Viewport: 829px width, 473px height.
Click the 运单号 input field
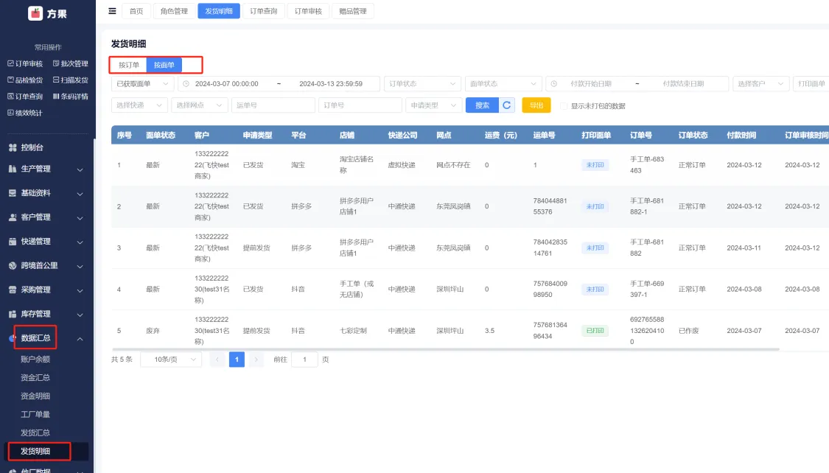[273, 105]
